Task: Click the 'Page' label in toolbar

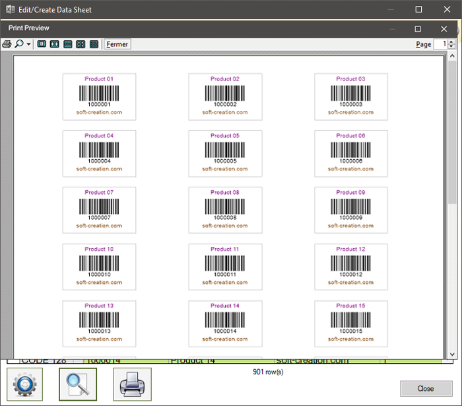Action: 424,44
